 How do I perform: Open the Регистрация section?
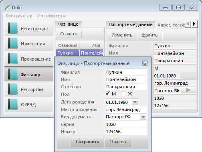(x=29, y=28)
